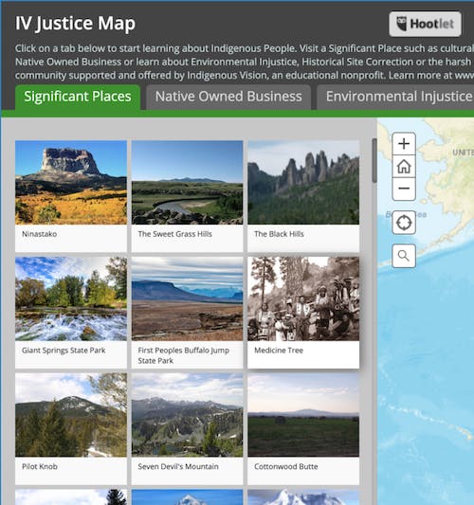
Task: Click the places gallery scrollbar handle
Action: click(x=374, y=161)
